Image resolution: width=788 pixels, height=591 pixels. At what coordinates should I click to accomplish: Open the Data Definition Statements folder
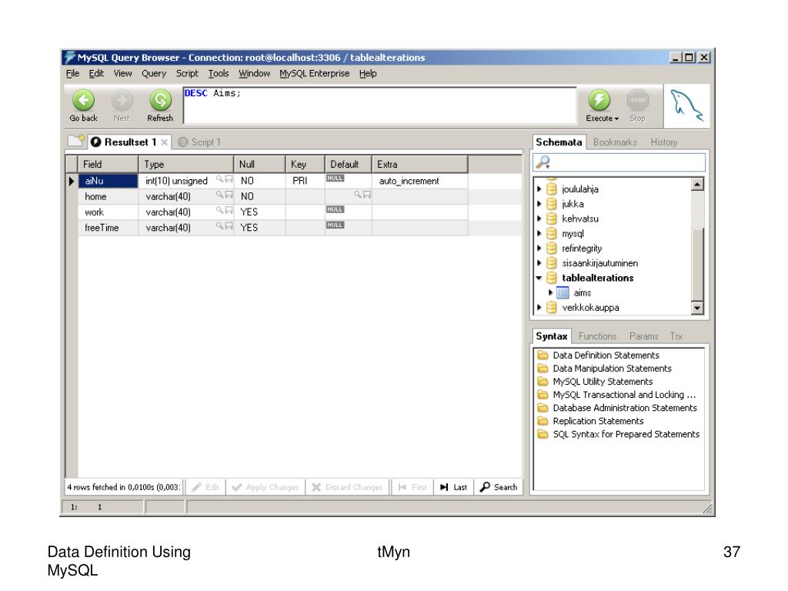(x=543, y=355)
